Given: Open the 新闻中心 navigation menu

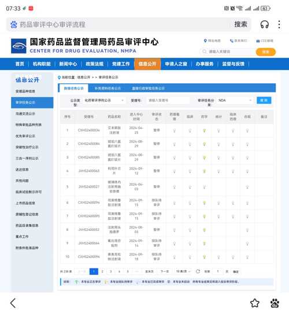Looking at the screenshot, I should (68, 64).
